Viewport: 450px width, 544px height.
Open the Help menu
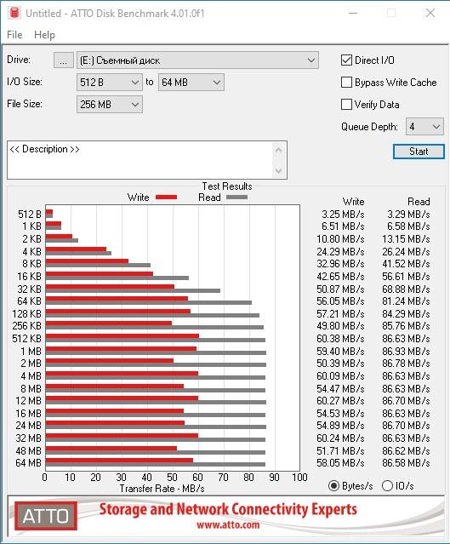pos(44,35)
